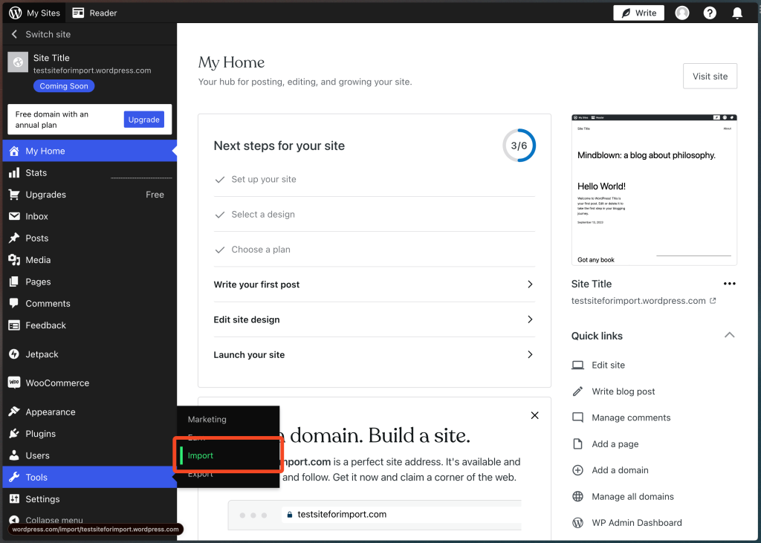Click the user profile avatar icon
The width and height of the screenshot is (761, 543).
tap(681, 13)
